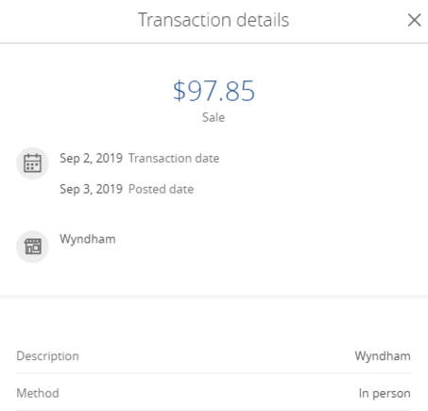Image resolution: width=428 pixels, height=411 pixels.
Task: Click the Sep 2, 2019 date
Action: pos(91,159)
